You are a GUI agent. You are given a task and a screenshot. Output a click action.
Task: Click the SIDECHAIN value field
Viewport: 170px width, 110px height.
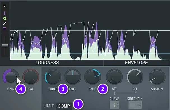point(135,105)
